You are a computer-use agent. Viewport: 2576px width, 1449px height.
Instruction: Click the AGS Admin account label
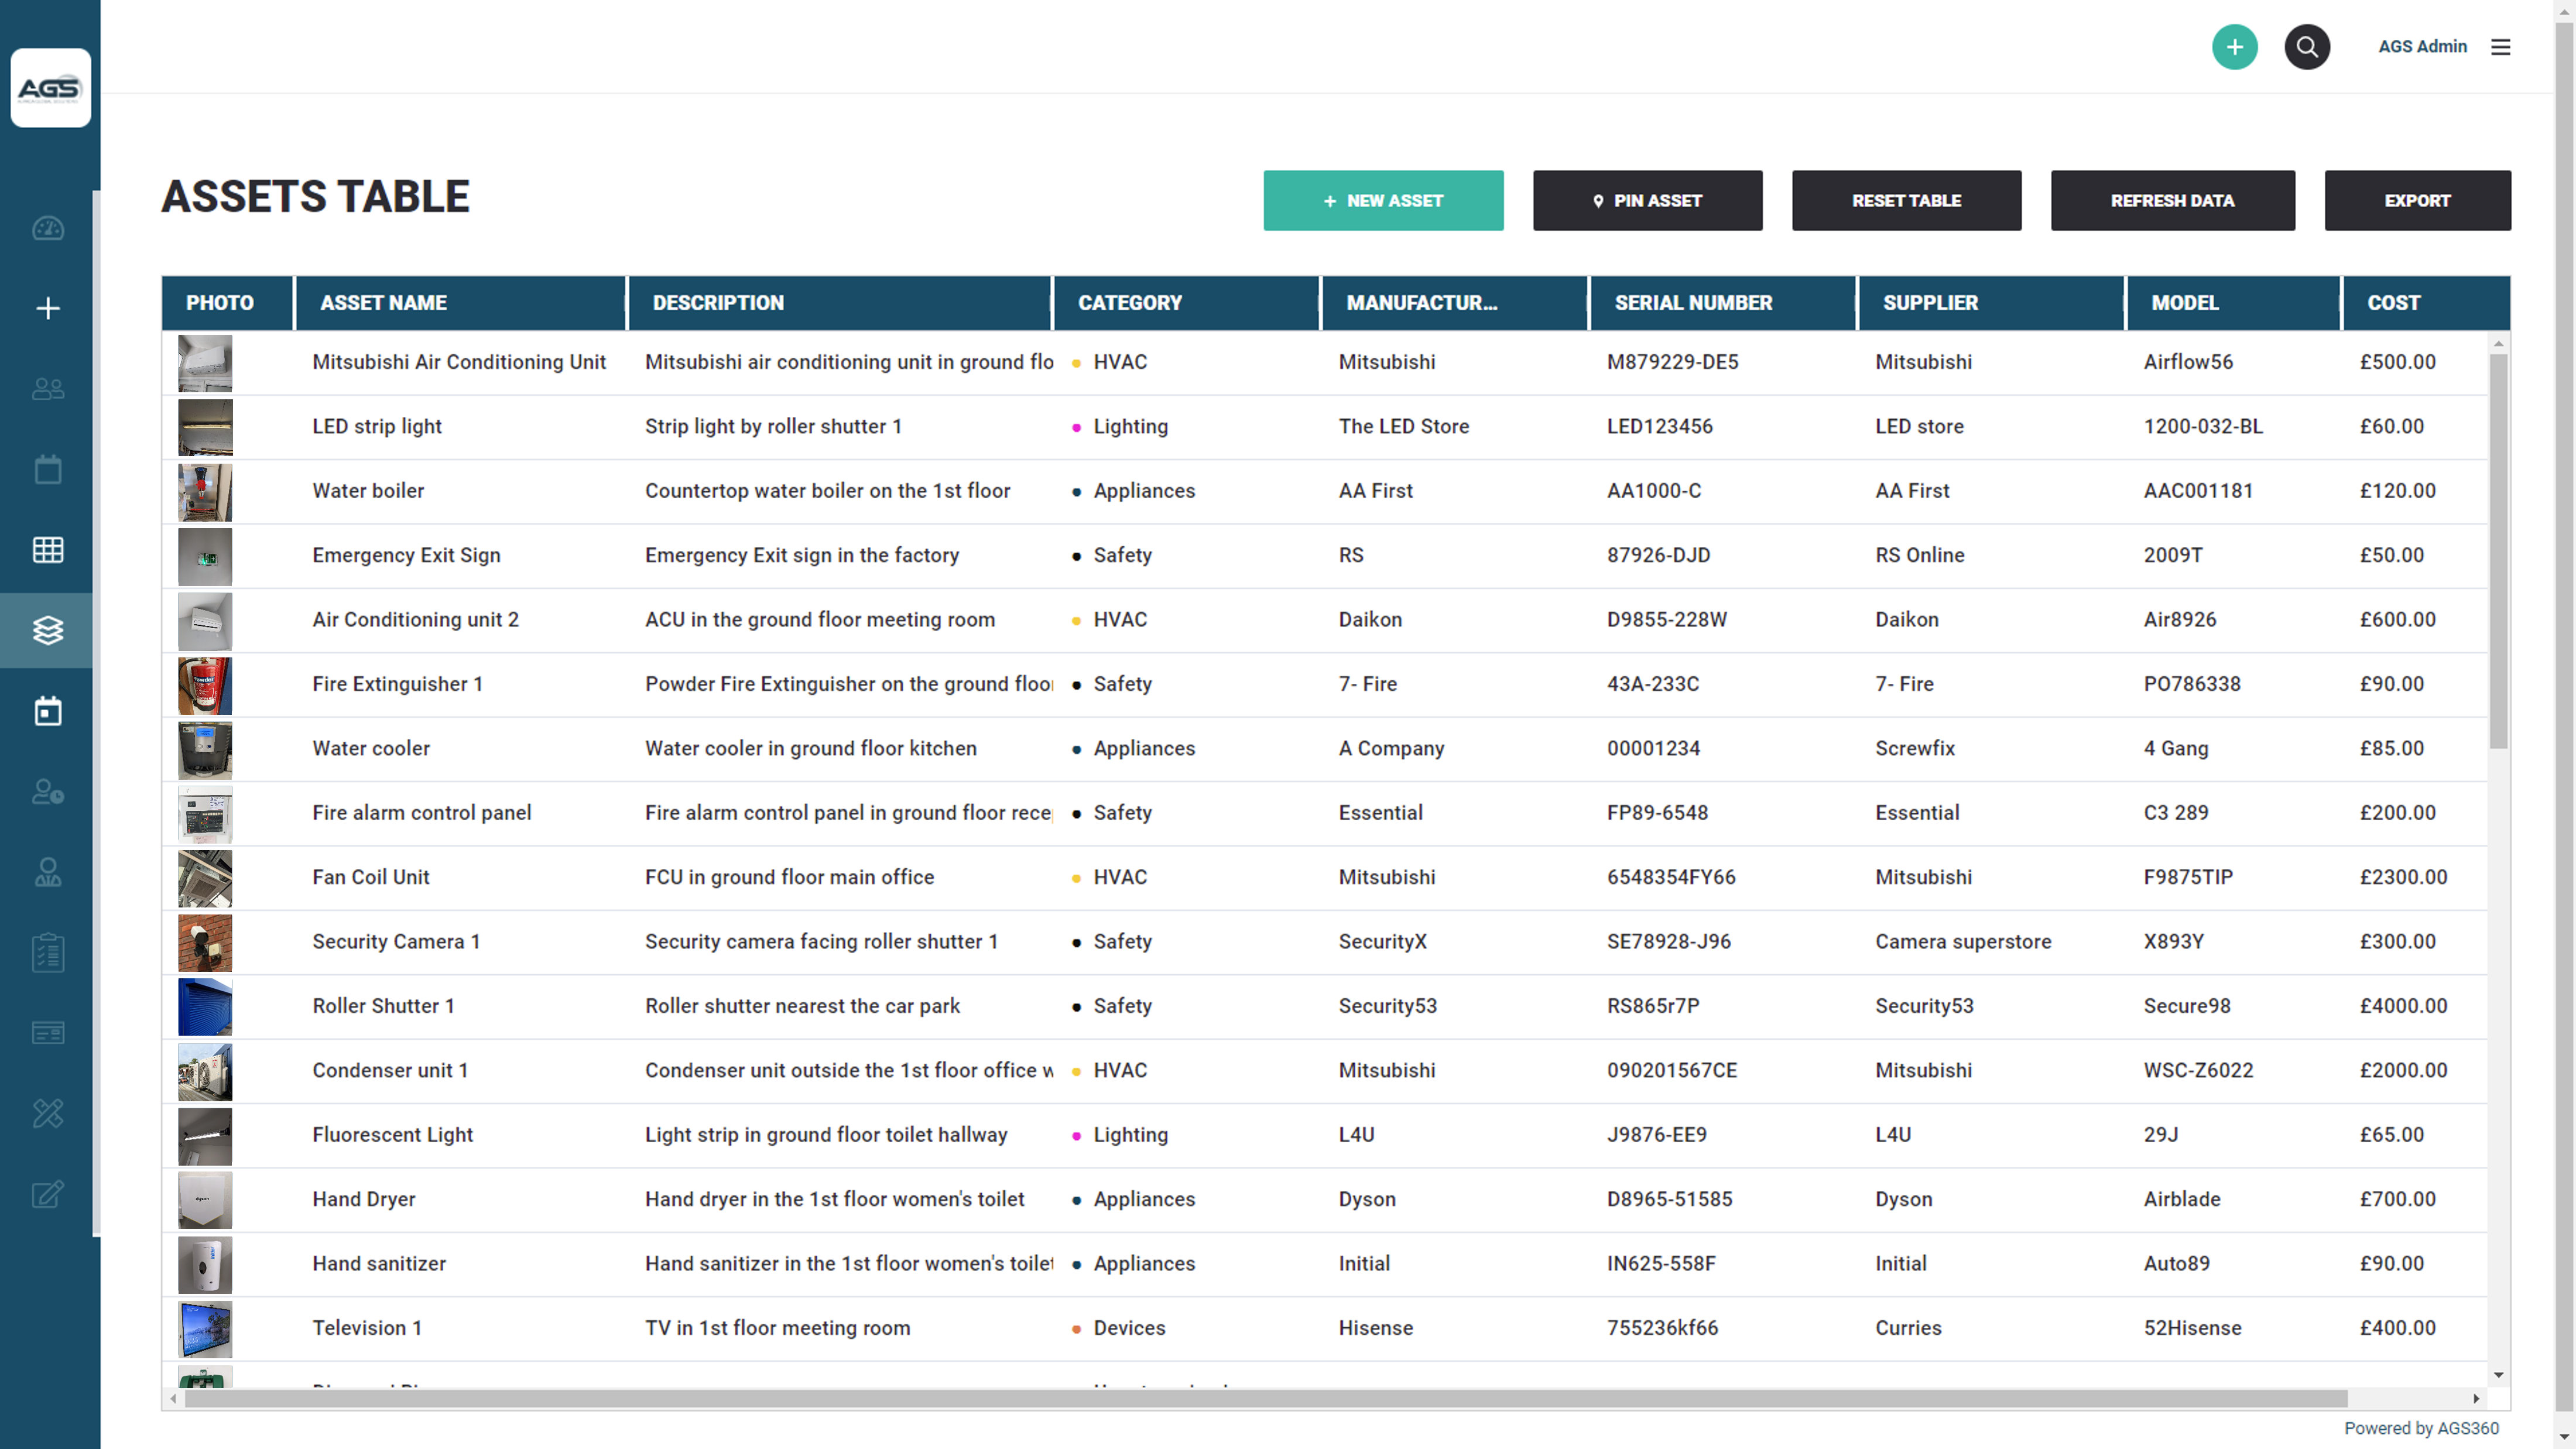(2423, 47)
